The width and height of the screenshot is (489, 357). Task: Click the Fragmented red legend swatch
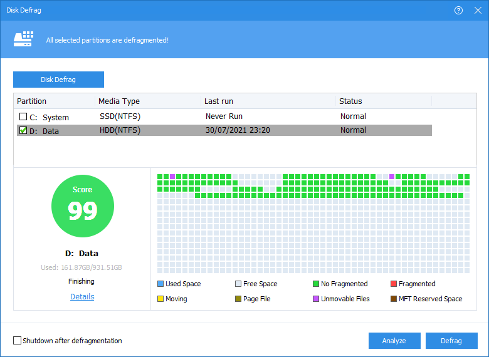pos(394,284)
